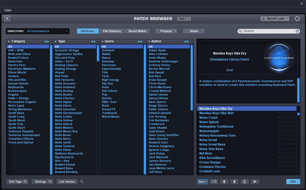306x190 pixels.
Task: Click the Author list scrollbar
Action: 192,78
